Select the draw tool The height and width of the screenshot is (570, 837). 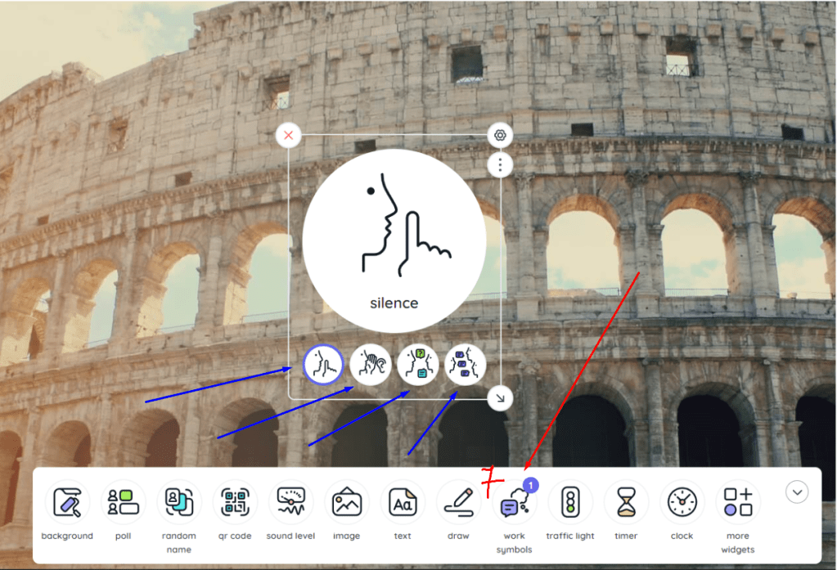[x=458, y=502]
